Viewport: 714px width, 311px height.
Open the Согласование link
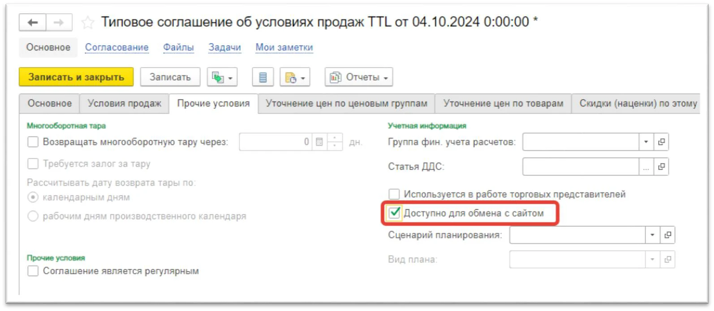[116, 48]
